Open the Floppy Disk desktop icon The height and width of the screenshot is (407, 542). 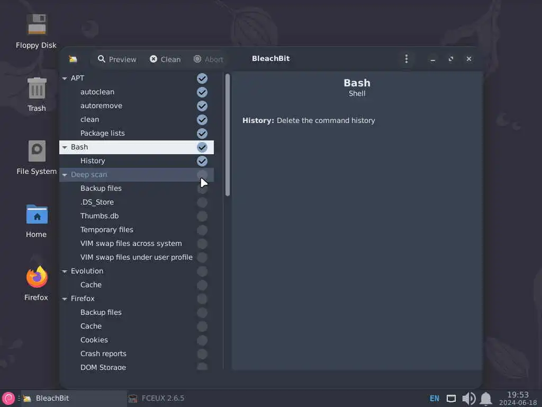click(x=37, y=31)
